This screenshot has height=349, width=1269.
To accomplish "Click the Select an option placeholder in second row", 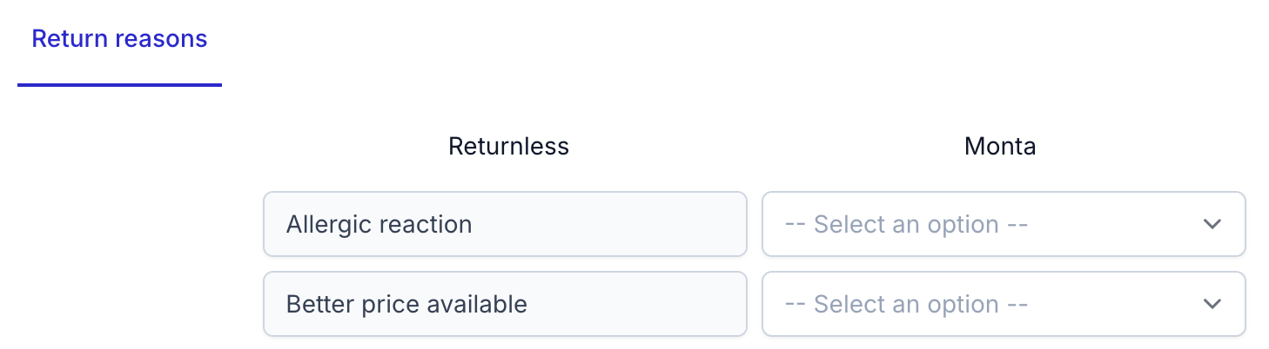I will point(906,305).
